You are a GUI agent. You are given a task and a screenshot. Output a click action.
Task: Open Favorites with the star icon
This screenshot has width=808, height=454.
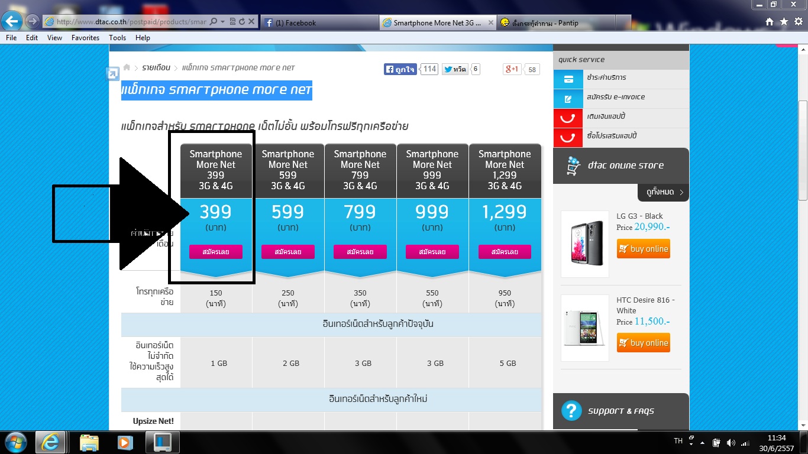(x=784, y=22)
